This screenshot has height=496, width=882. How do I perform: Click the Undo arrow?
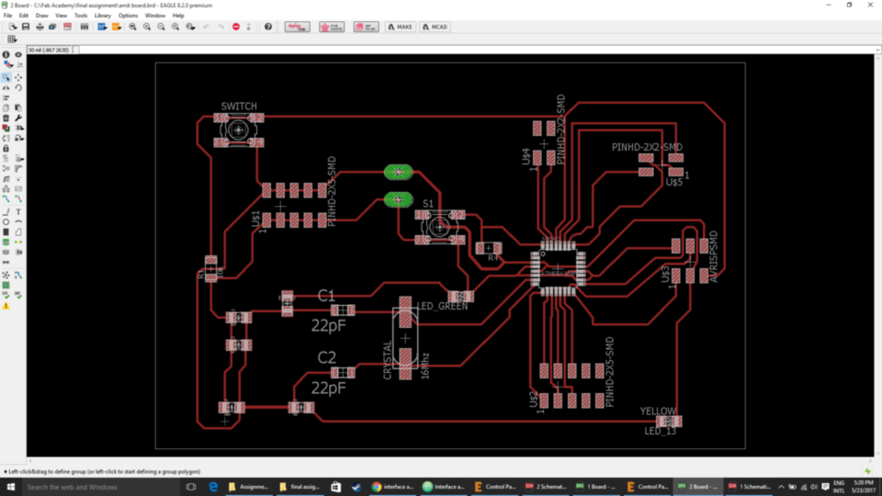[207, 27]
